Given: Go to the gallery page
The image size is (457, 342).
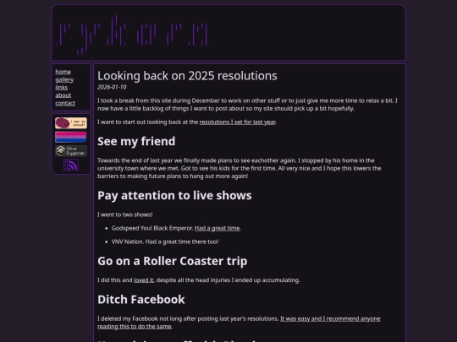Looking at the screenshot, I should point(64,79).
